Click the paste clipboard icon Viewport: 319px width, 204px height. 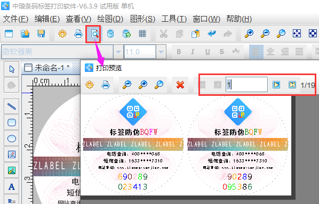click(x=196, y=34)
